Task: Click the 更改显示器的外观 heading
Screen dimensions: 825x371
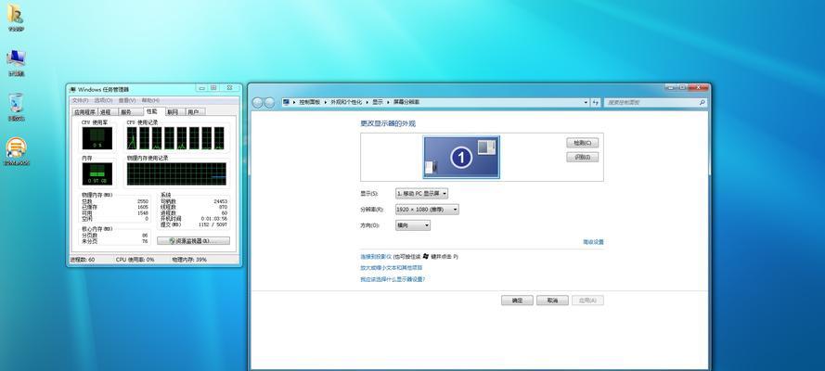Action: click(x=388, y=124)
